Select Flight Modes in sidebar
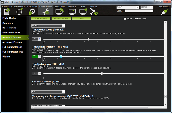Image resolution: width=172 pixels, height=113 pixels. (x=9, y=18)
